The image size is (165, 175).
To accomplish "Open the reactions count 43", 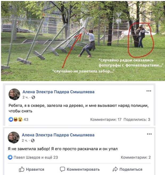I will 26,119.
